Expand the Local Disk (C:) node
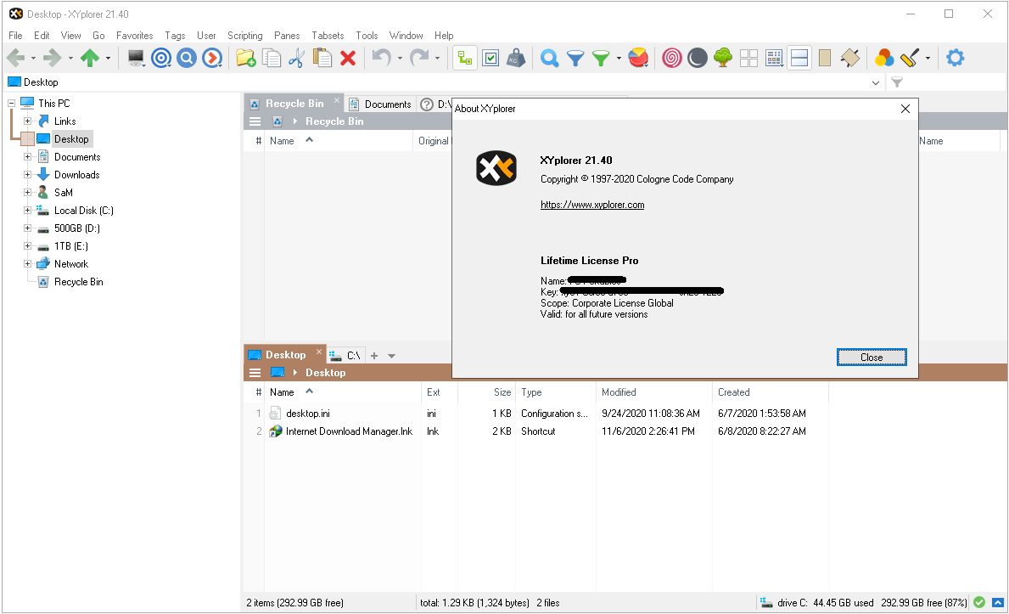The image size is (1009, 614). tap(27, 210)
